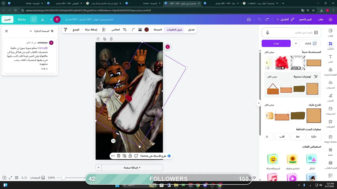337x189 pixels.
Task: Toggle fullscreen presentation mode
Action: pos(10,178)
